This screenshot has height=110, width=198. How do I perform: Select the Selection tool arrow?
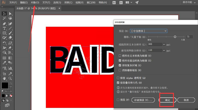[x=4, y=14]
